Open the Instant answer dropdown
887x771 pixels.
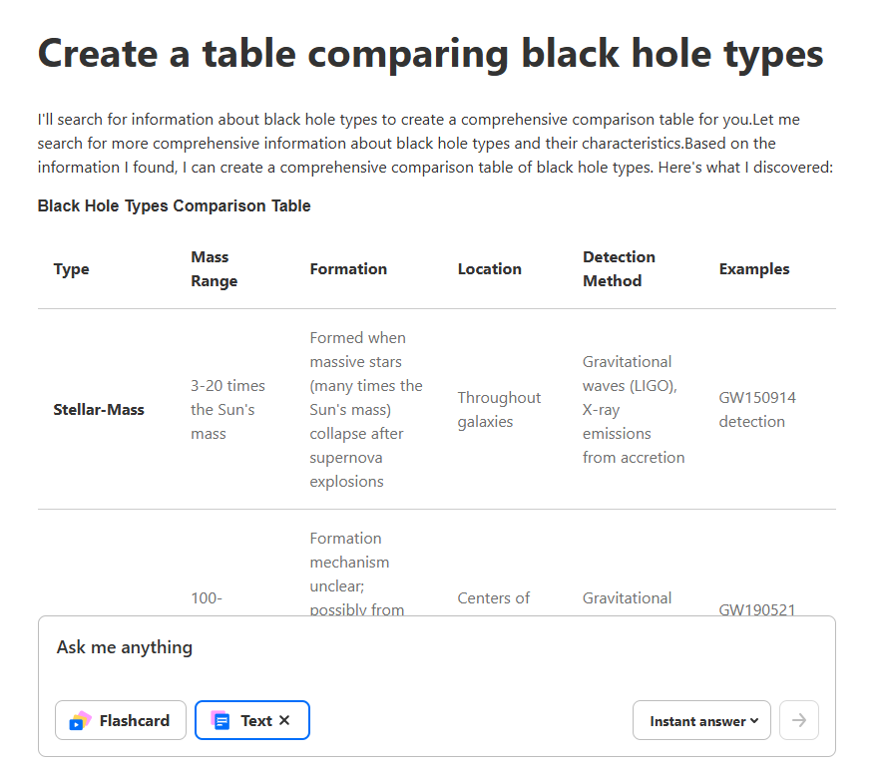coord(700,720)
